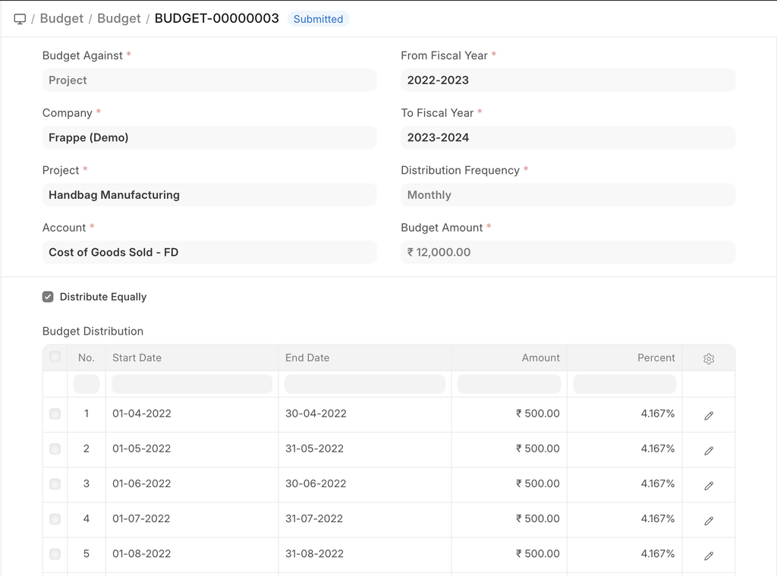Image resolution: width=777 pixels, height=576 pixels.
Task: Open the Budget Against Project field
Action: pyautogui.click(x=209, y=80)
